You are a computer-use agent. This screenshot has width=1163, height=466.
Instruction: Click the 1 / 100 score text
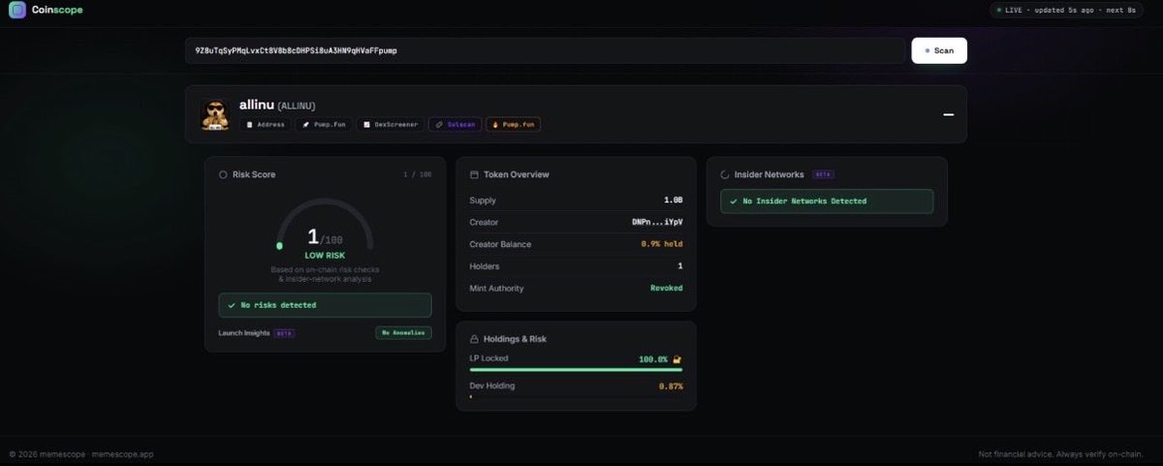pos(418,174)
